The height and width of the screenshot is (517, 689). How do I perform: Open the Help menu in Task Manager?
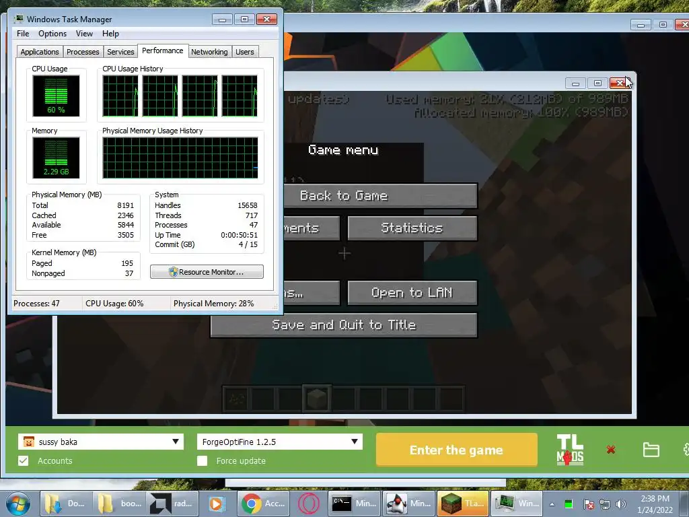pyautogui.click(x=110, y=34)
